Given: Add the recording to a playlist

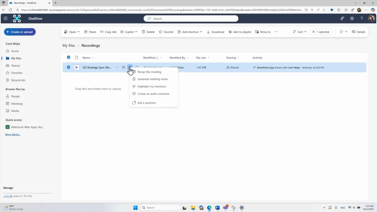Looking at the screenshot, I should [240, 32].
